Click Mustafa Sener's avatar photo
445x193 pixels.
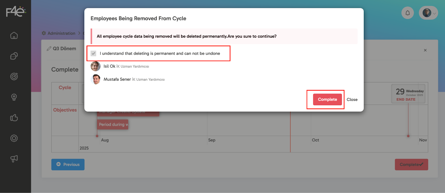tap(95, 79)
